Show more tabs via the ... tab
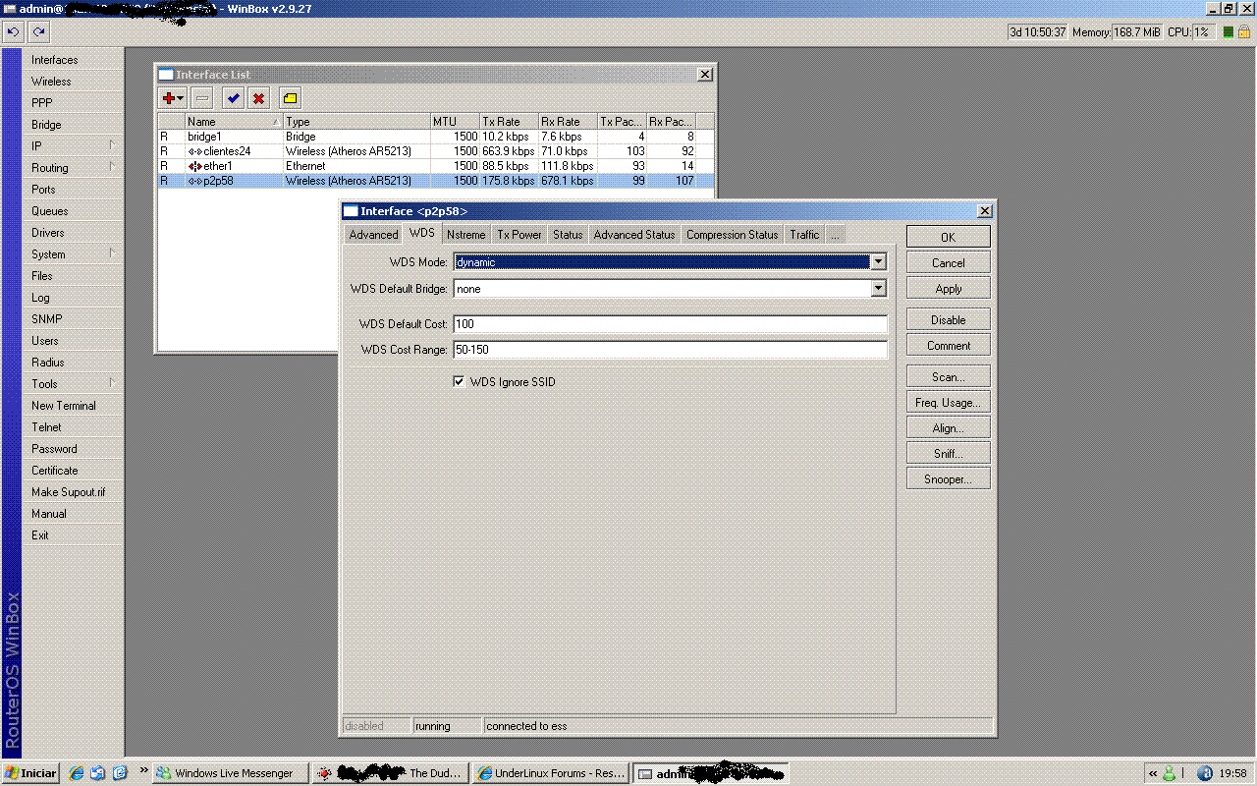The width and height of the screenshot is (1257, 786). 835,235
